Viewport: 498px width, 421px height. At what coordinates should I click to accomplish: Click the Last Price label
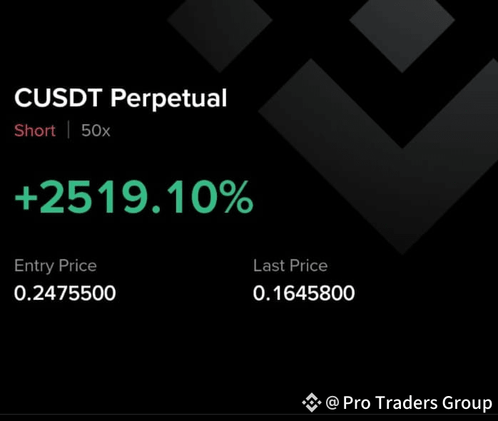(290, 265)
